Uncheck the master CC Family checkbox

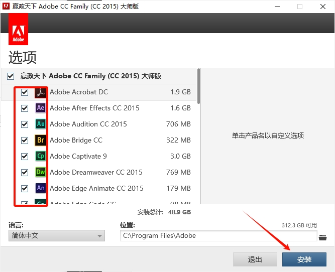11,76
